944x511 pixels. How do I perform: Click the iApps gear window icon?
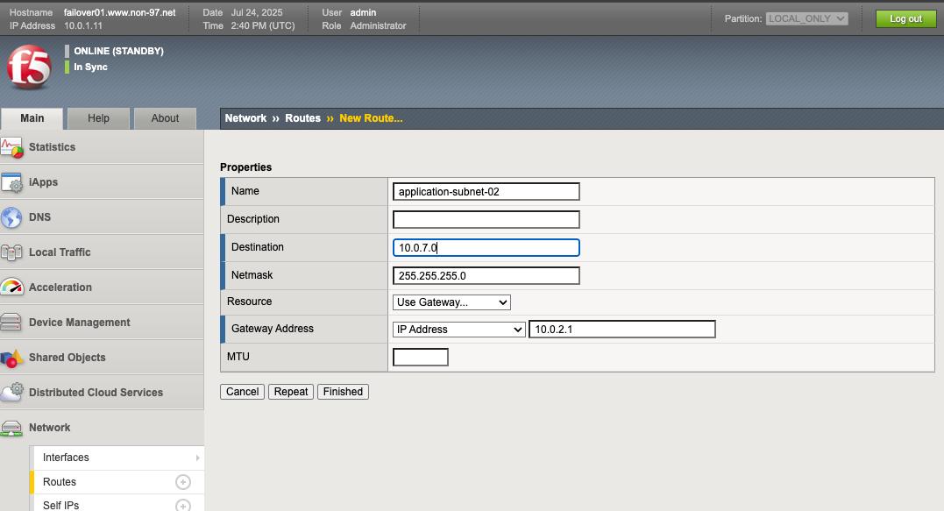tap(12, 182)
